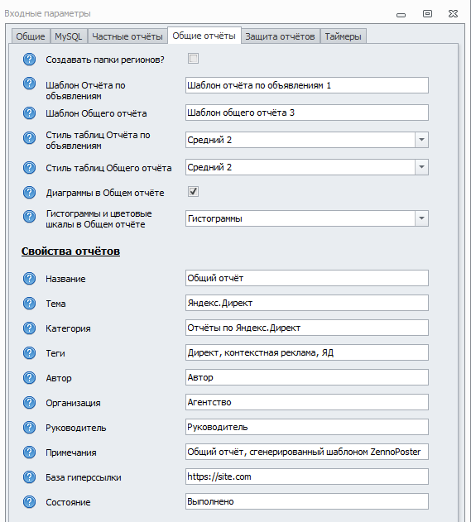The height and width of the screenshot is (522, 471).
Task: Expand Стиль таблиц Отчёта по объявлениям dropdown
Action: click(421, 140)
